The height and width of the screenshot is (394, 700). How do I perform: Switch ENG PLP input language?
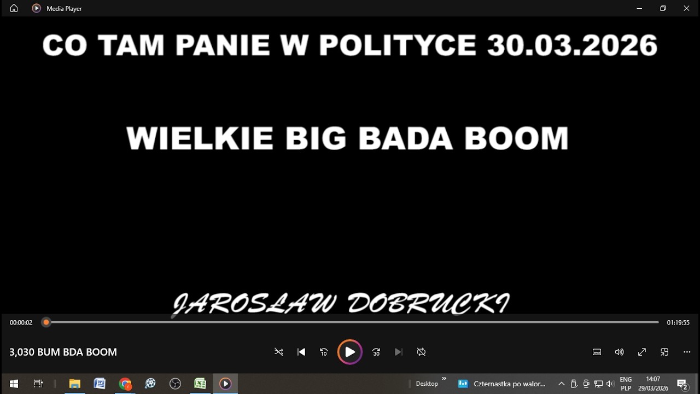(x=626, y=384)
